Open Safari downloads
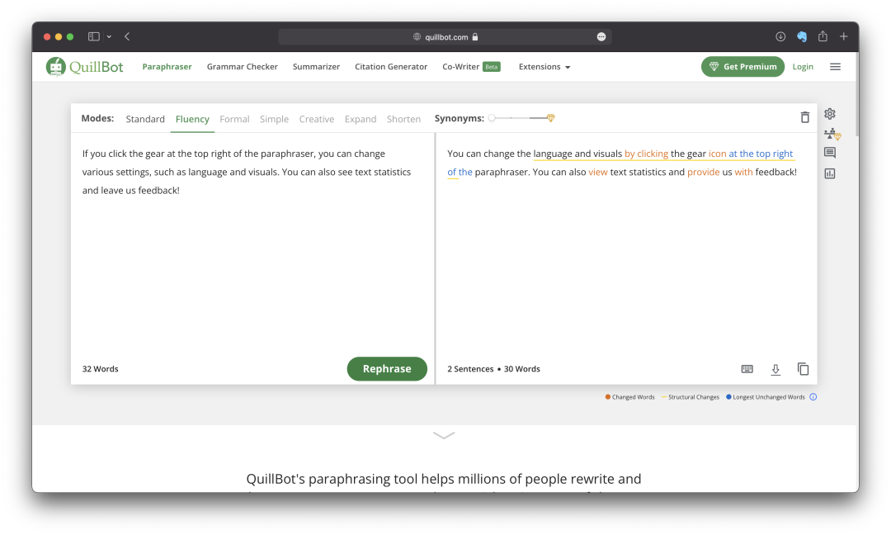Viewport: 891px width, 535px height. [780, 36]
